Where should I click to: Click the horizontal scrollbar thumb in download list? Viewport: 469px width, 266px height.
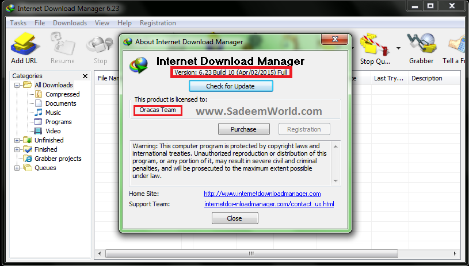251,254
